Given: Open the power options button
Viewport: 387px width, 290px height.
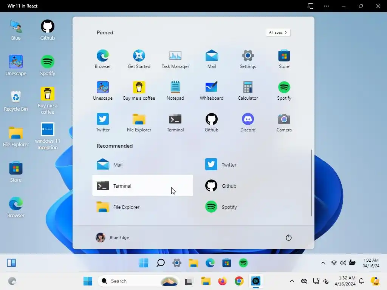Looking at the screenshot, I should [x=288, y=238].
